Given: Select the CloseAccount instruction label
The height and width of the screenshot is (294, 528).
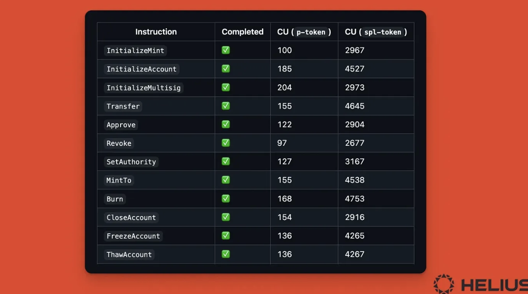Looking at the screenshot, I should (x=131, y=218).
